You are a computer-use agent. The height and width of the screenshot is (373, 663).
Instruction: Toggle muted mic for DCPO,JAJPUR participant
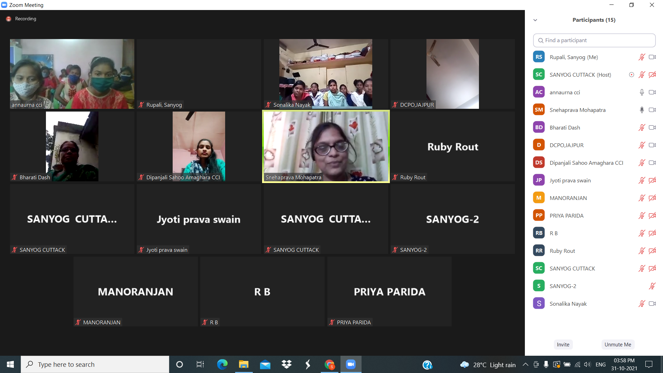click(x=642, y=145)
